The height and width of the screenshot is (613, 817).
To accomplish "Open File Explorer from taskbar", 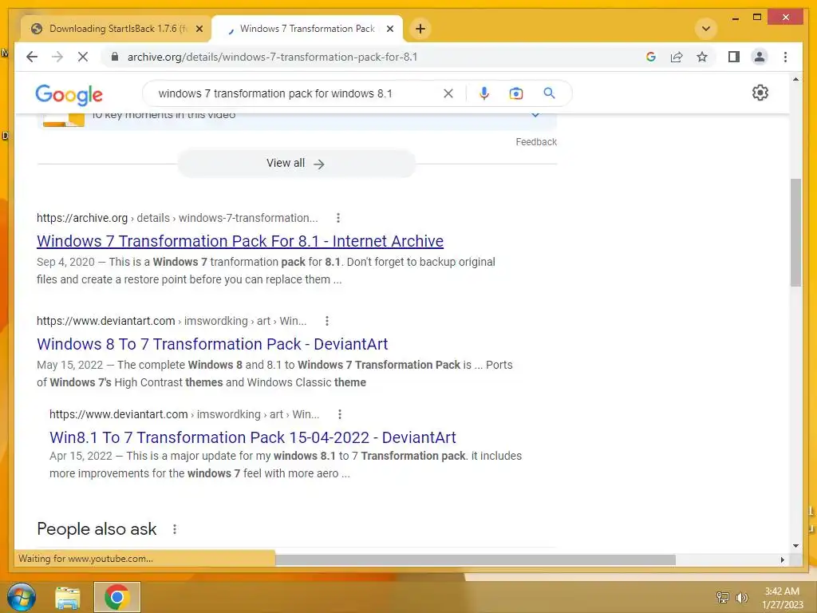I will pyautogui.click(x=68, y=597).
